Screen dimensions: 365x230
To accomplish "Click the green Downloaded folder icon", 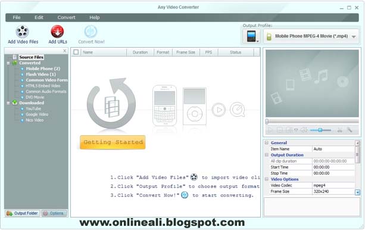I will pos(15,102).
